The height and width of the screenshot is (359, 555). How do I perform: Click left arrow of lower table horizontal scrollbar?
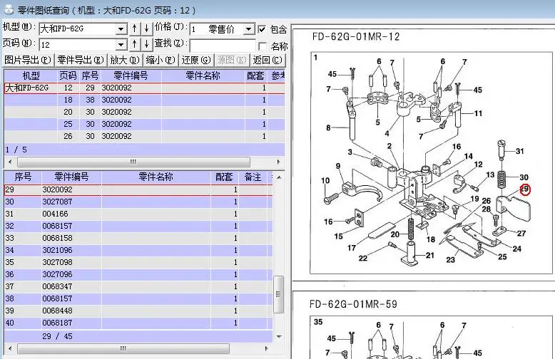[x=10, y=349]
